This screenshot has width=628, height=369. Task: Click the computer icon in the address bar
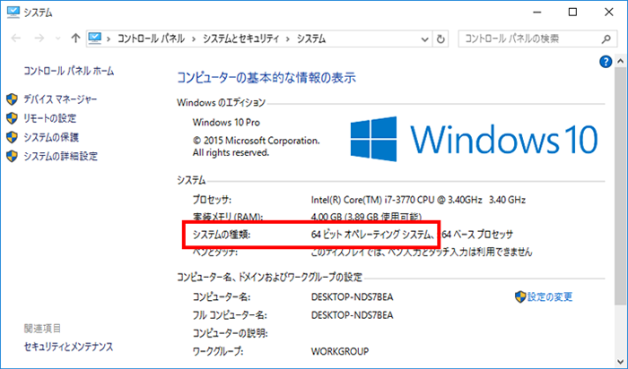[95, 39]
